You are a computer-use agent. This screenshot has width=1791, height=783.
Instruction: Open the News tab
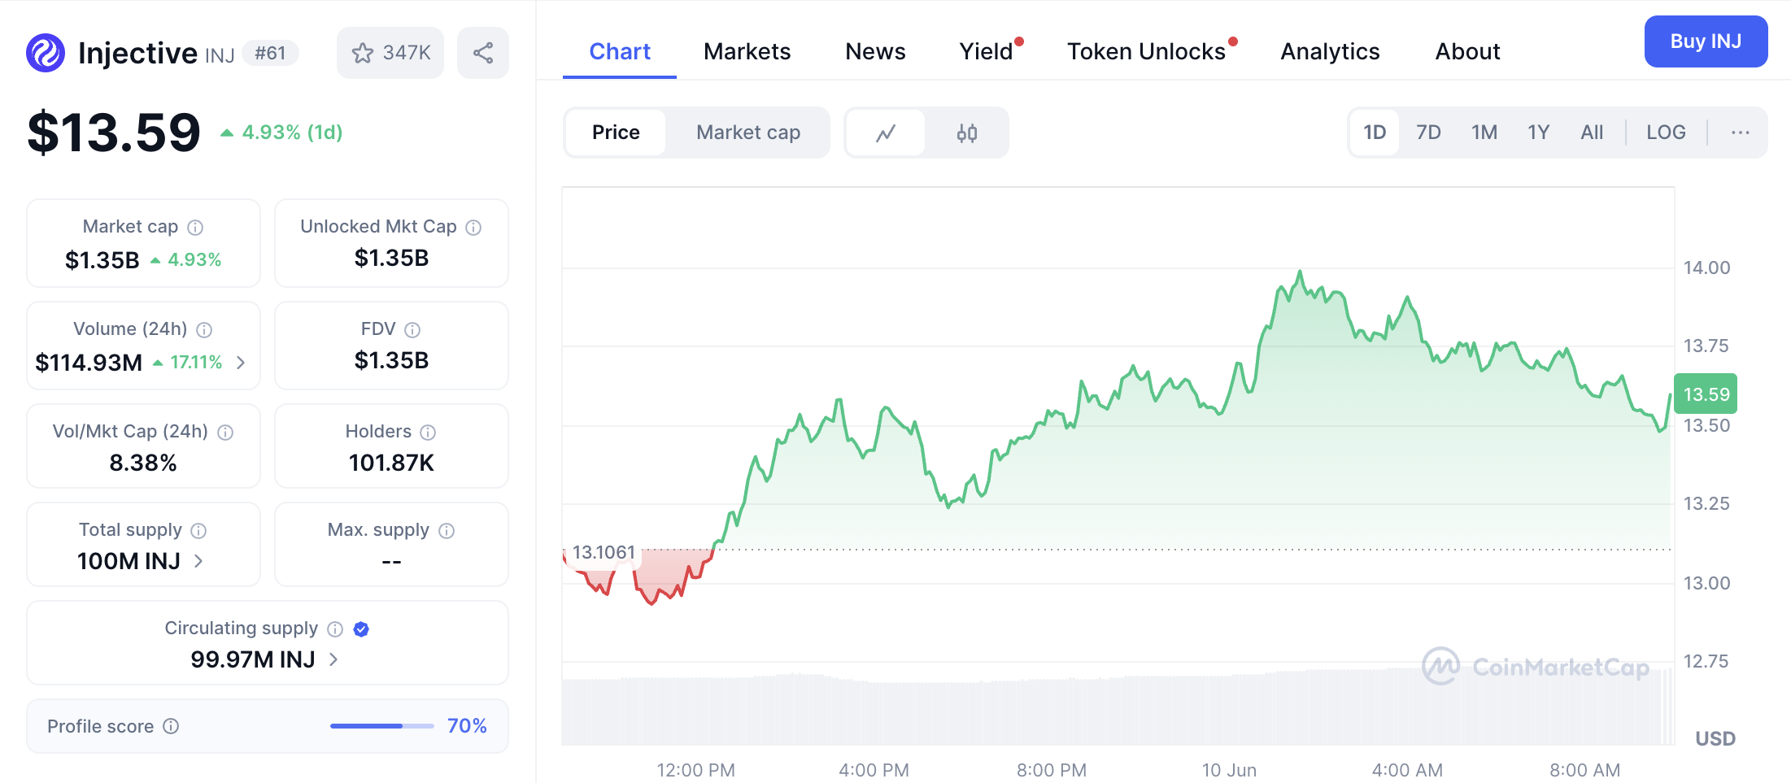[x=875, y=51]
